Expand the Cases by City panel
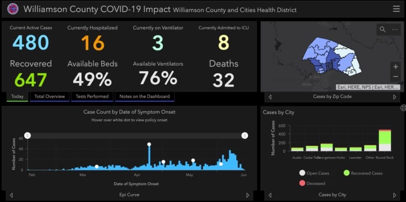The width and height of the screenshot is (406, 202). coord(403,108)
